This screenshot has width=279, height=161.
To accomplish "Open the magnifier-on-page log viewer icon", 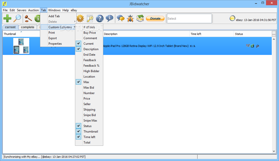I will (90, 18).
